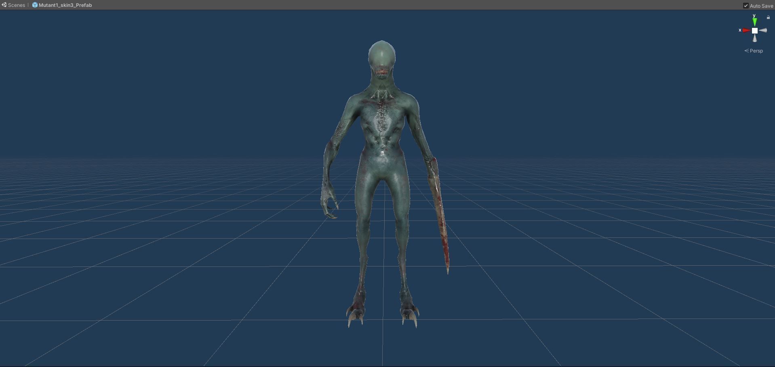
Task: Switch Persp projection mode label
Action: click(x=754, y=50)
